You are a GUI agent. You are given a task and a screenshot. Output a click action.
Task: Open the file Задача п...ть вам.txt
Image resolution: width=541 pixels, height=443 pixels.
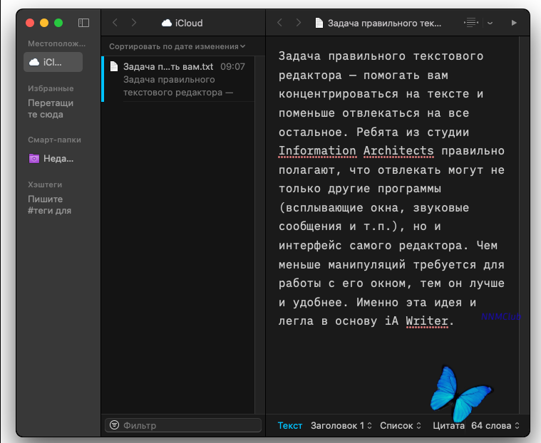pyautogui.click(x=179, y=79)
